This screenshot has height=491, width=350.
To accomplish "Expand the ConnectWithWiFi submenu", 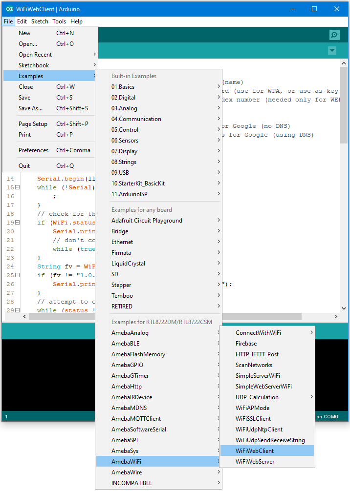I will (267, 333).
